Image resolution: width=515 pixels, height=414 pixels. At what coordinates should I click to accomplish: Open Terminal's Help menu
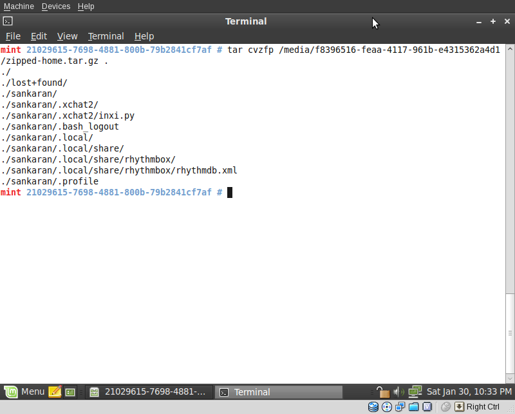(x=144, y=36)
